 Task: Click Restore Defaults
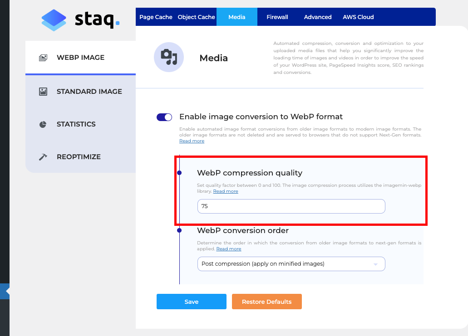(266, 302)
